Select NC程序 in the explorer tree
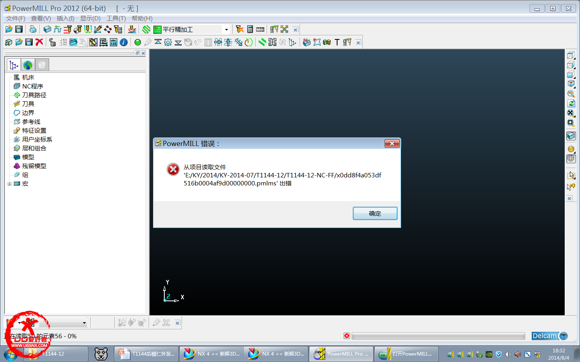Image resolution: width=580 pixels, height=362 pixels. point(33,86)
